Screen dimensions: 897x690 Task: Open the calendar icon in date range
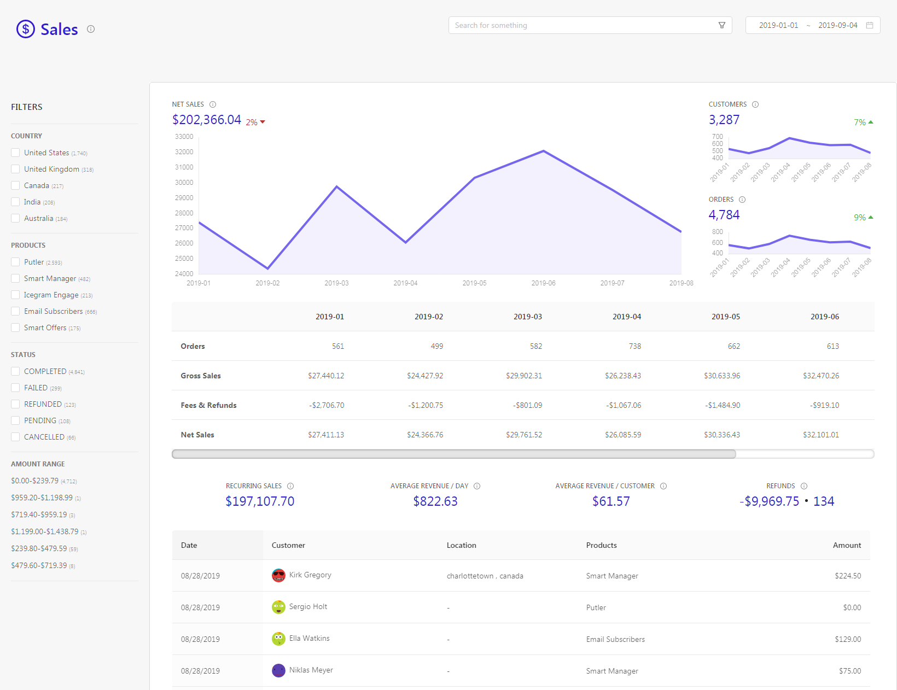870,25
